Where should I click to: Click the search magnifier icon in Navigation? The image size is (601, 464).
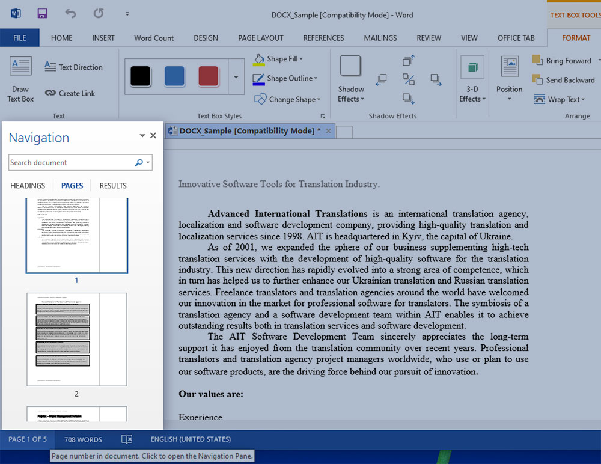click(139, 163)
